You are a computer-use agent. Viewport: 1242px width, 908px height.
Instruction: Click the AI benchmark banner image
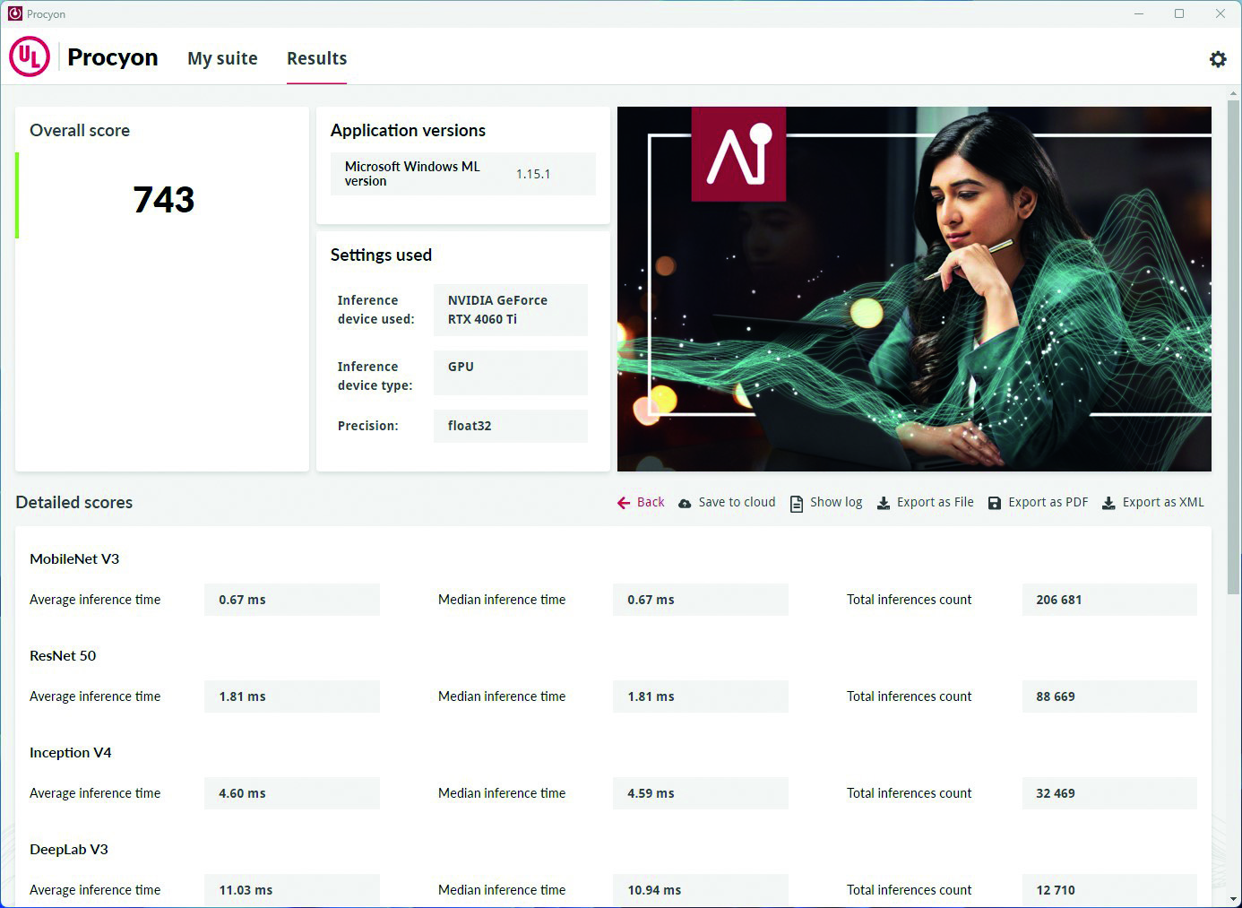coord(914,289)
